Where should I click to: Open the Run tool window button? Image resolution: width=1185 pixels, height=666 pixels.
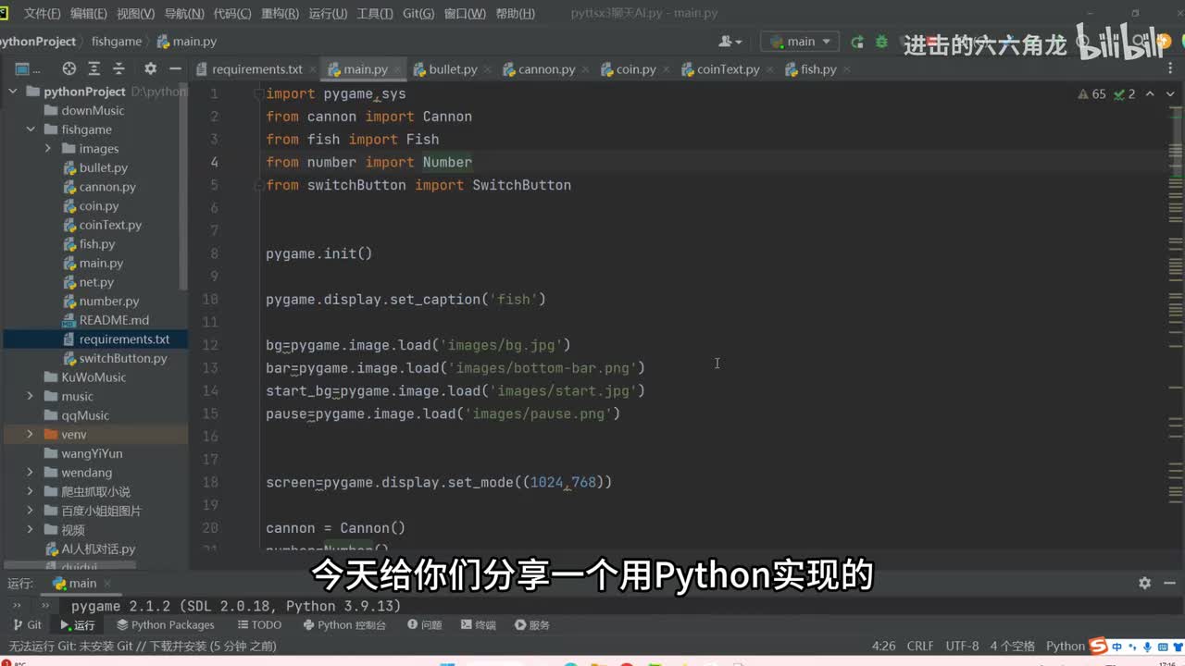pos(78,625)
